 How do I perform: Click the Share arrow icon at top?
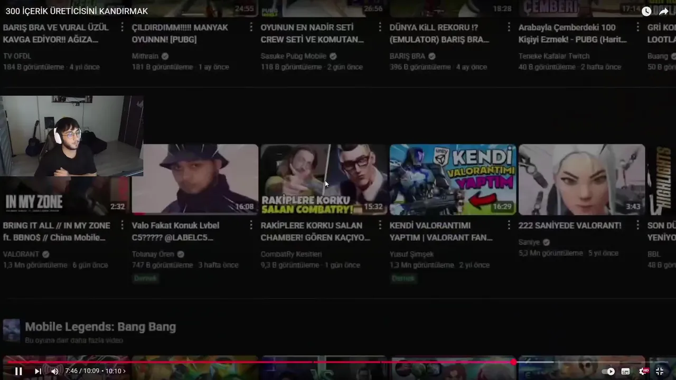664,11
